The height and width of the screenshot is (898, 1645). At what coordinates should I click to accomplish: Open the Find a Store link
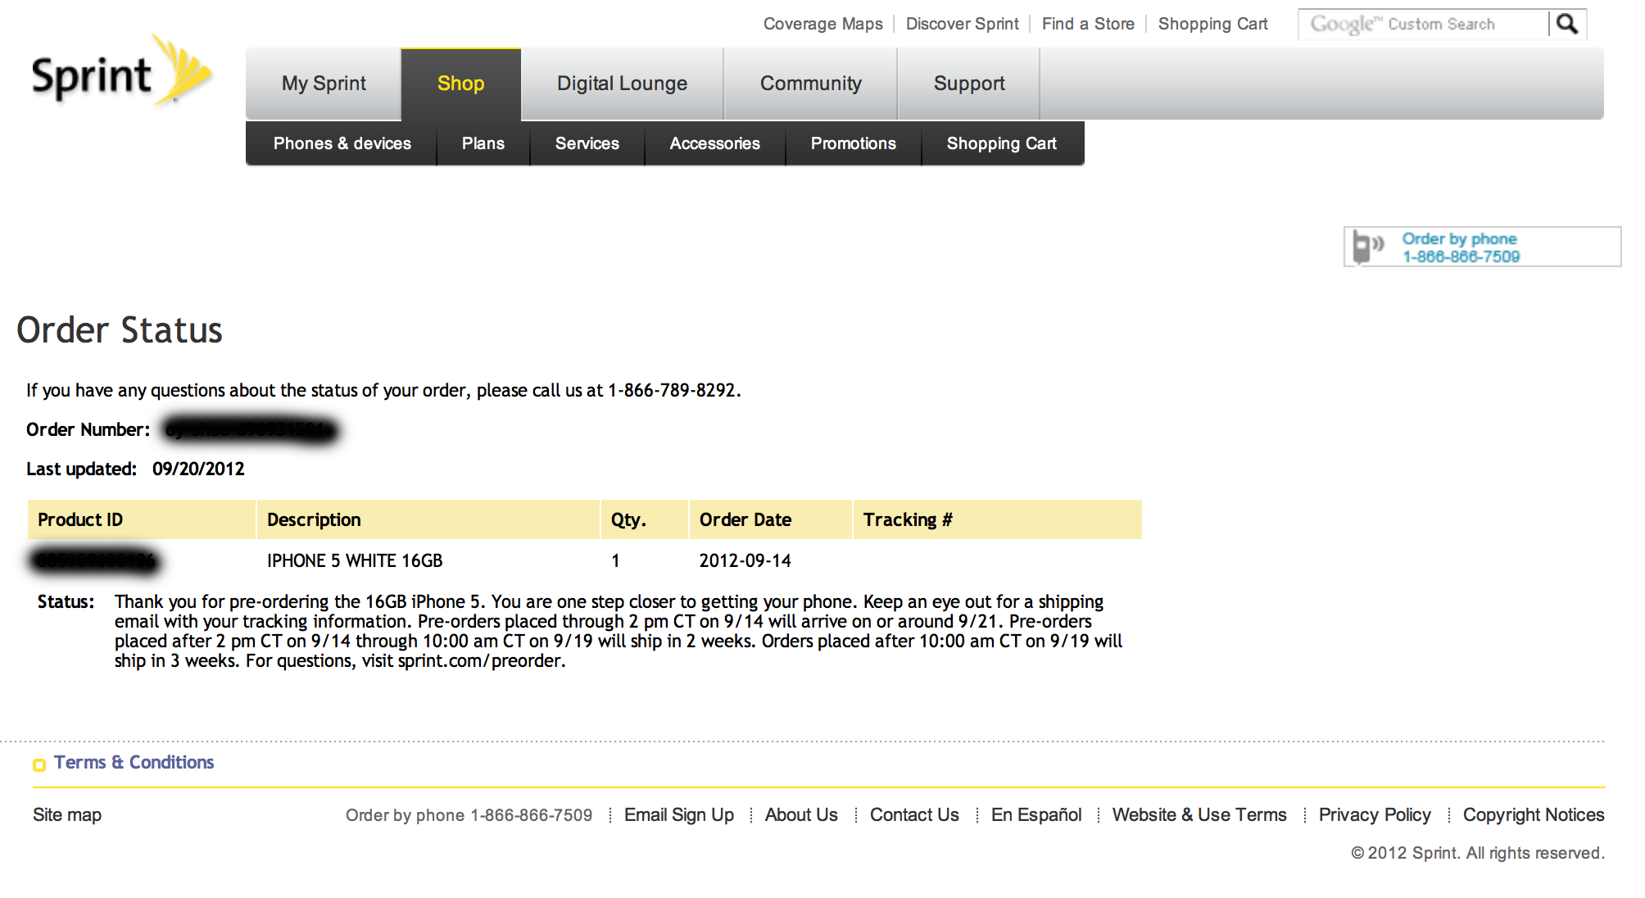(1088, 24)
